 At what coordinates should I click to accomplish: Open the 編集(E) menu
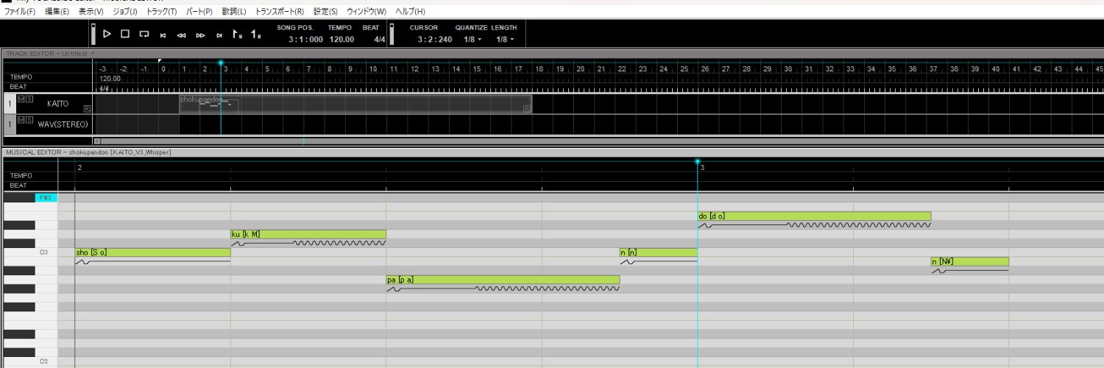coord(57,12)
